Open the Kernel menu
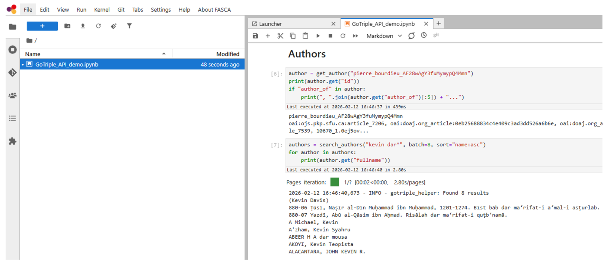 (102, 9)
